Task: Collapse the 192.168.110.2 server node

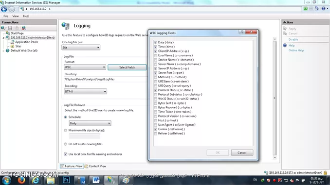Action: pyautogui.click(x=3, y=38)
